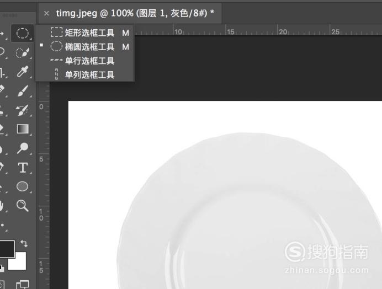
Task: Activate the Horizontal Type tool
Action: (23, 168)
